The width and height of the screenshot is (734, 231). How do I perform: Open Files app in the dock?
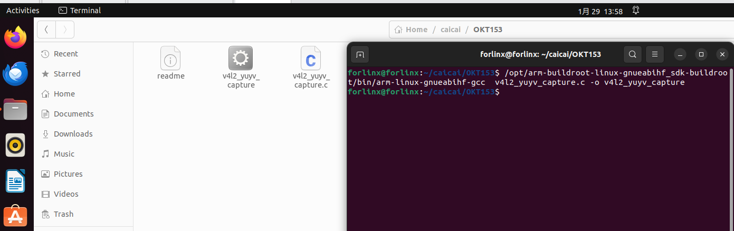[15, 110]
